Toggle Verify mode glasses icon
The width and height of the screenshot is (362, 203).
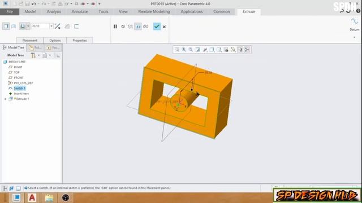click(146, 27)
